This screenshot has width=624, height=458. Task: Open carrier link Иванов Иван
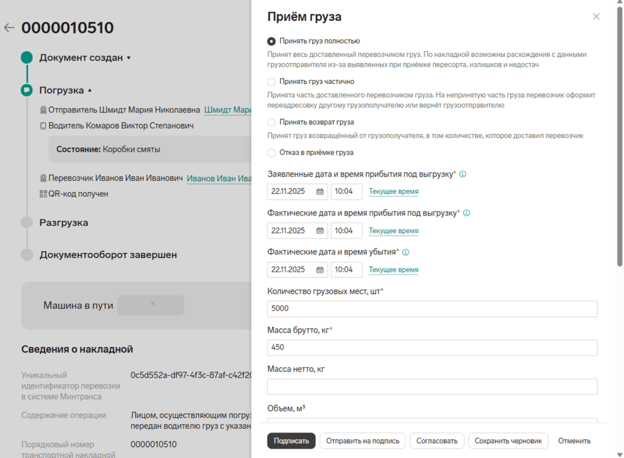[x=219, y=178]
